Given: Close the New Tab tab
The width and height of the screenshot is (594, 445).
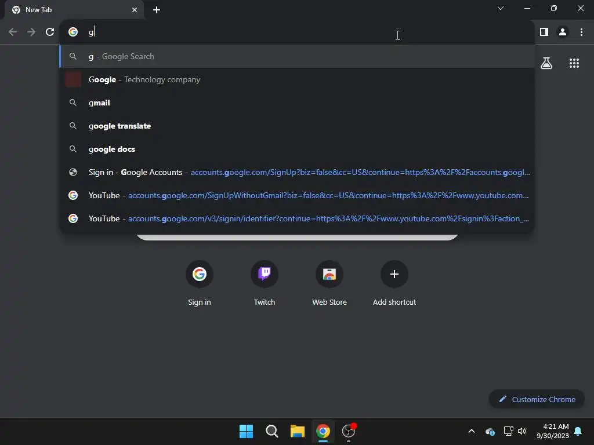Looking at the screenshot, I should 135,10.
